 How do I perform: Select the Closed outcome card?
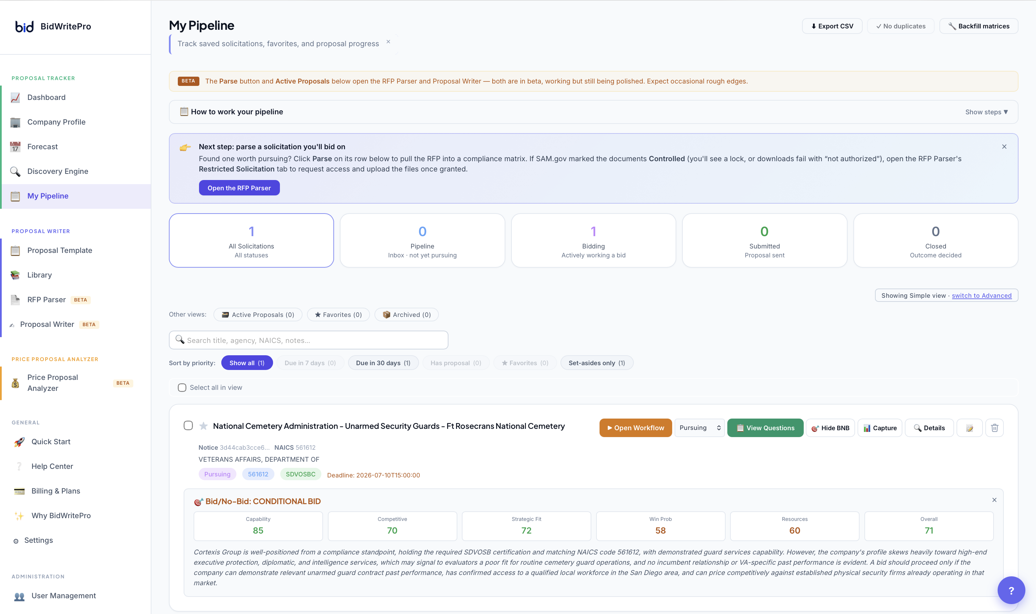click(935, 240)
